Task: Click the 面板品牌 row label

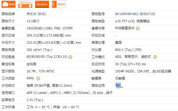Action: 8,14
